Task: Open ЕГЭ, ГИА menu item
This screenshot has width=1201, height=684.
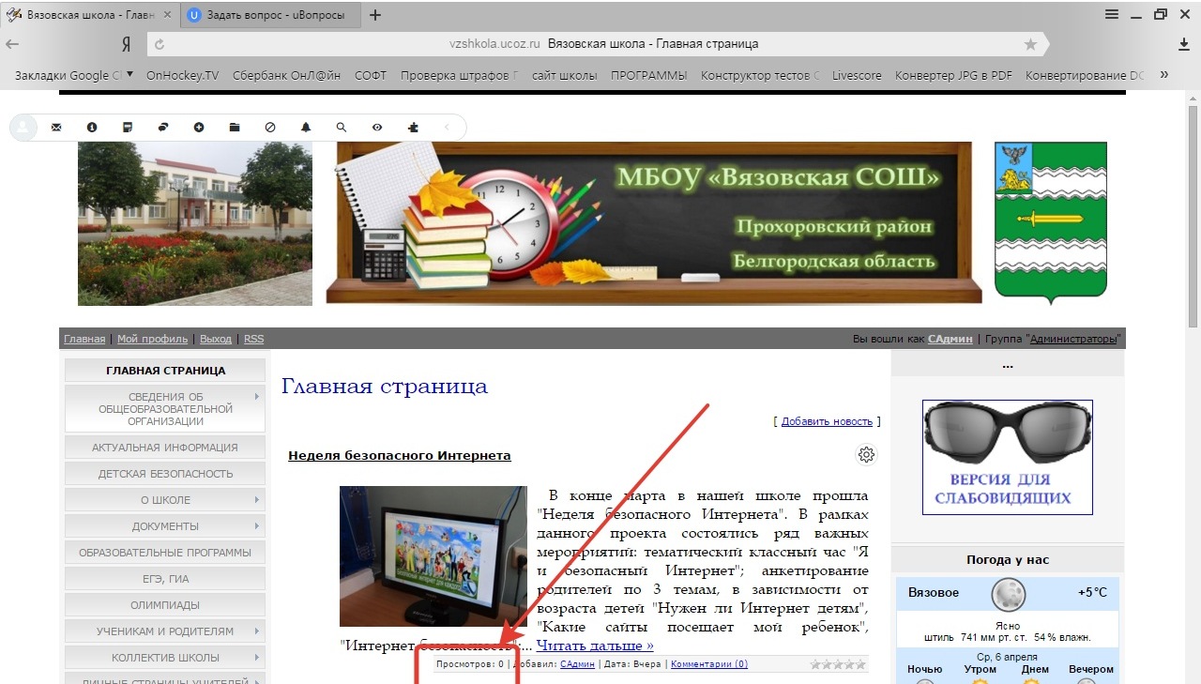Action: [x=165, y=579]
